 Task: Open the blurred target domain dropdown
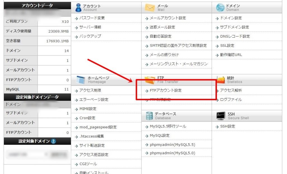[x=27, y=155]
